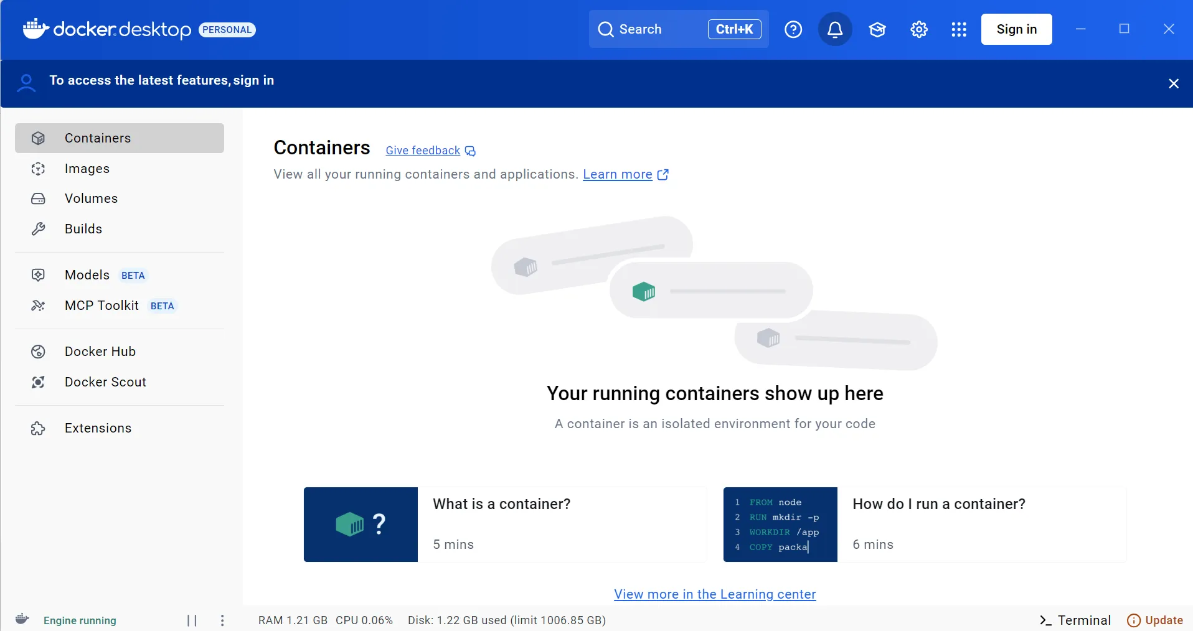Image resolution: width=1193 pixels, height=631 pixels.
Task: Open Extensions in the sidebar
Action: tap(120, 428)
